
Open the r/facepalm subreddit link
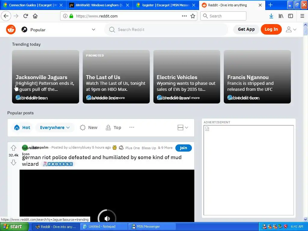[x=39, y=147]
